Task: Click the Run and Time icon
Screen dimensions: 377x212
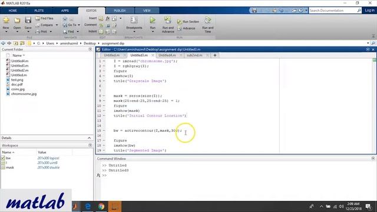Action: tap(208, 20)
